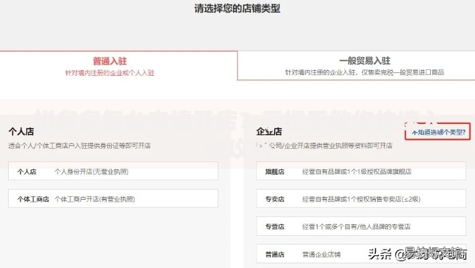475x268 pixels.
Task: Click text 经营自有品牌或1个1级授权品牌旗舰店
Action: [x=356, y=172]
